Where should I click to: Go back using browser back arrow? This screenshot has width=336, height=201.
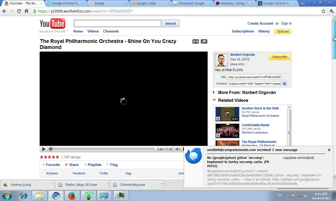(4, 11)
